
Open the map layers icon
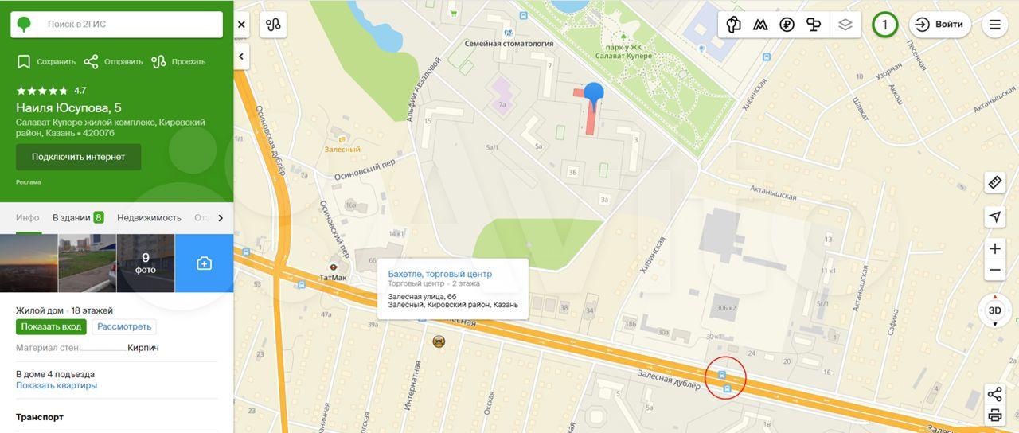click(x=845, y=25)
